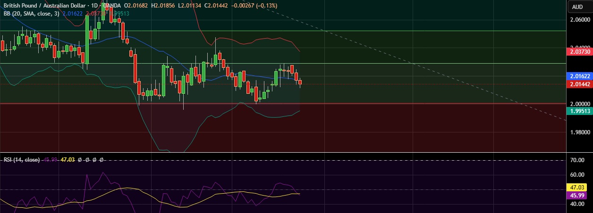This screenshot has height=213, width=593.
Task: Click the 70.00 RSI axis label
Action: pyautogui.click(x=577, y=160)
